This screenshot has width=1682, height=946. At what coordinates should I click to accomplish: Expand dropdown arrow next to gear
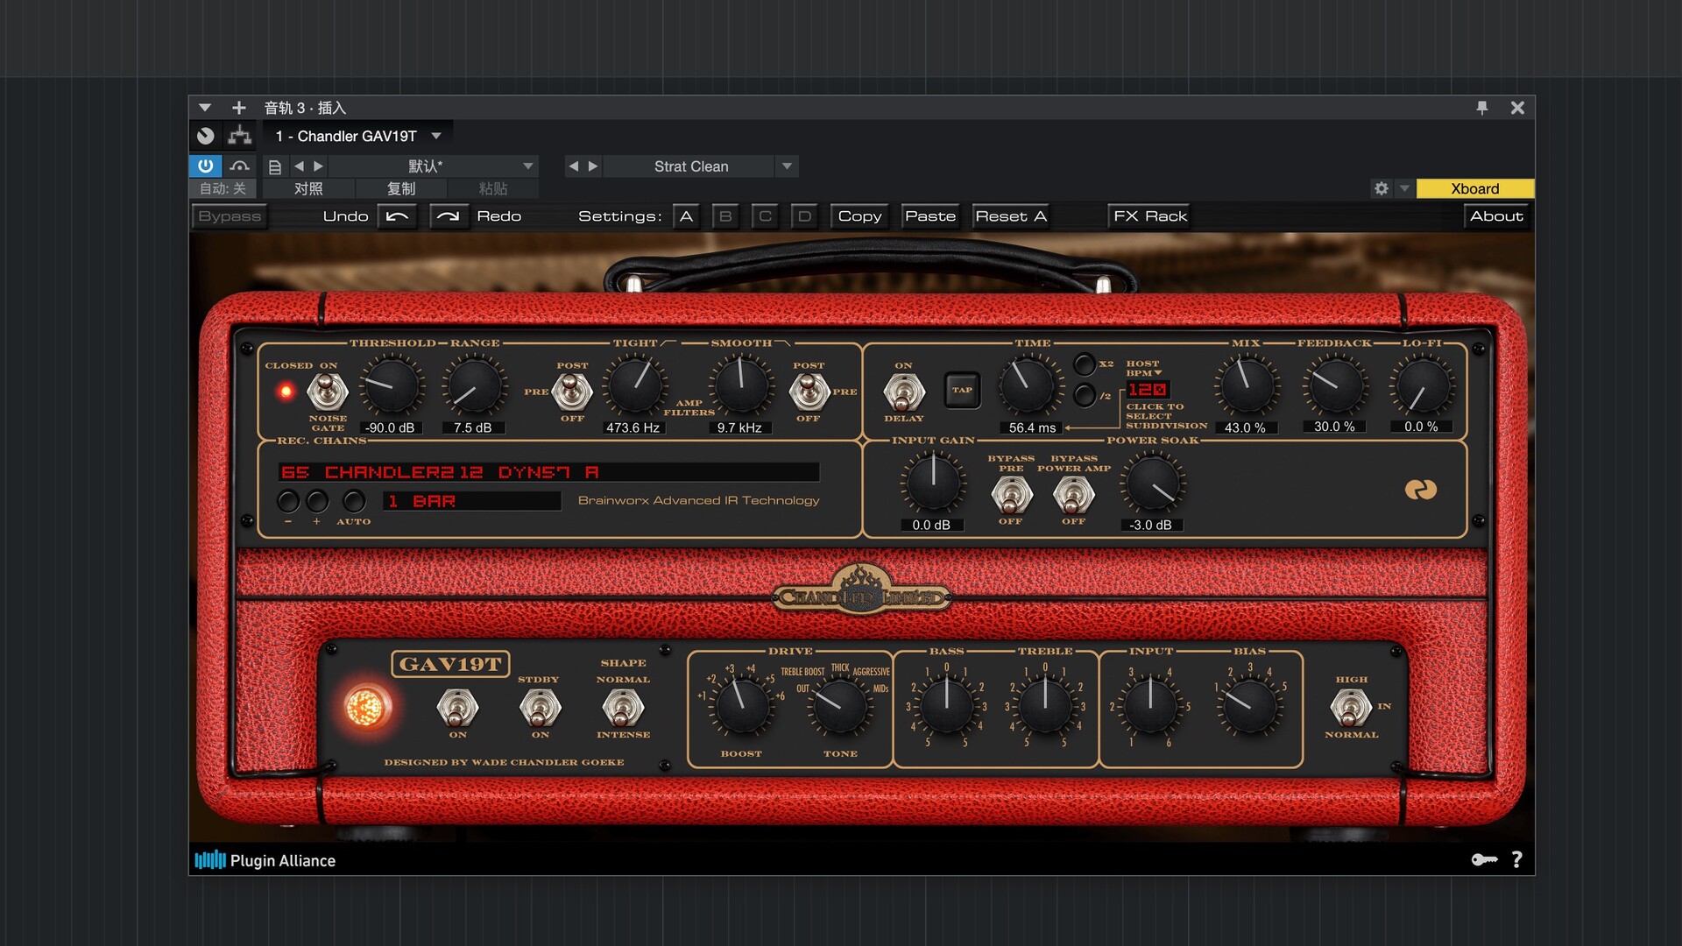(1404, 188)
